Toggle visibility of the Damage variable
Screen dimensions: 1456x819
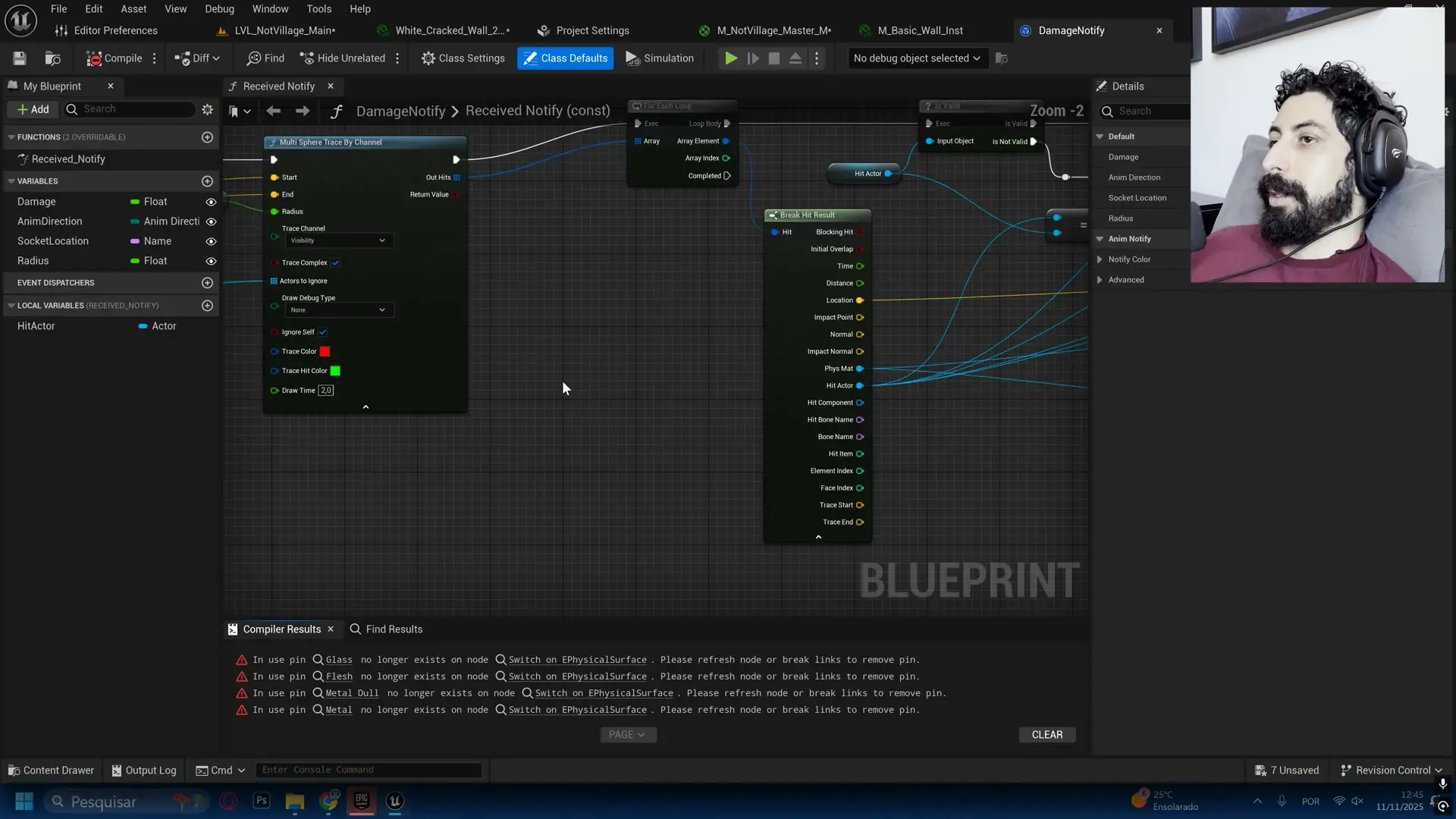point(211,202)
